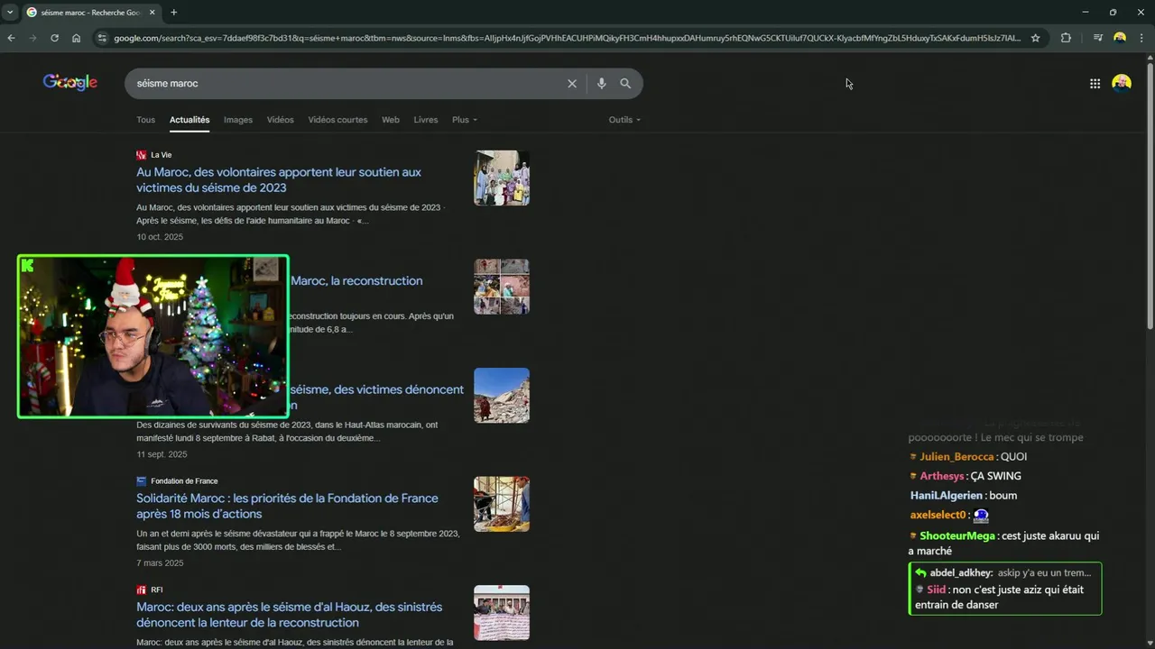Viewport: 1155px width, 649px height.
Task: Click chat username Siid
Action: pos(937,590)
